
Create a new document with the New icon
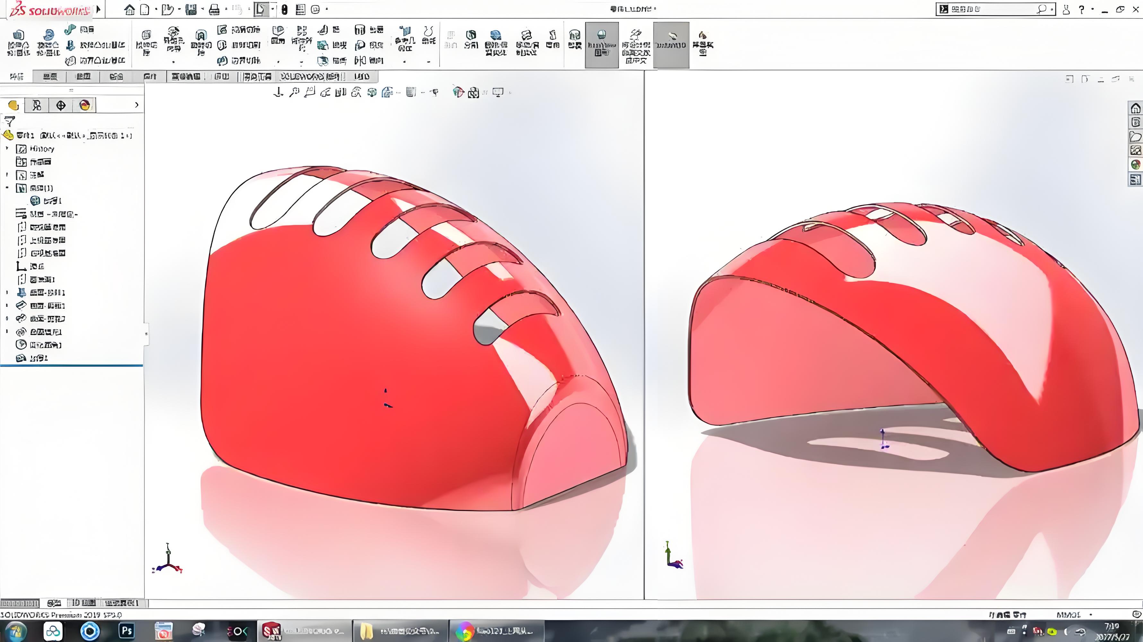pos(144,9)
